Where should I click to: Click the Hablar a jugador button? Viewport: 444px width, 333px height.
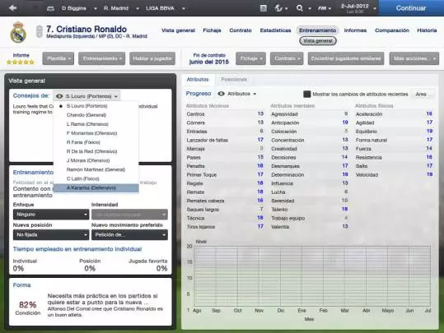[152, 58]
